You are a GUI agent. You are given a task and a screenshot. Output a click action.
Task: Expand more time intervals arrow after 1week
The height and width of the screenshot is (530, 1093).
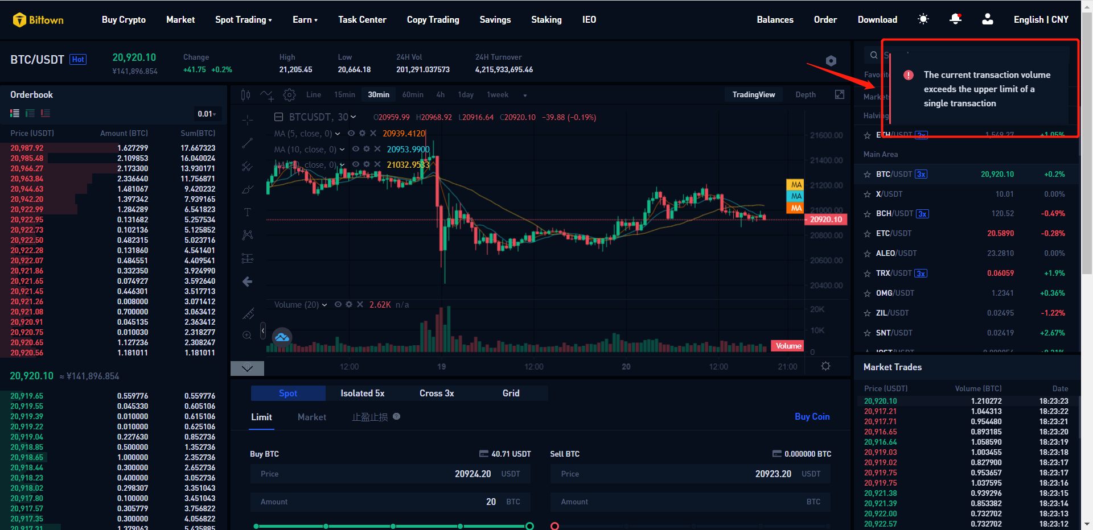tap(525, 95)
